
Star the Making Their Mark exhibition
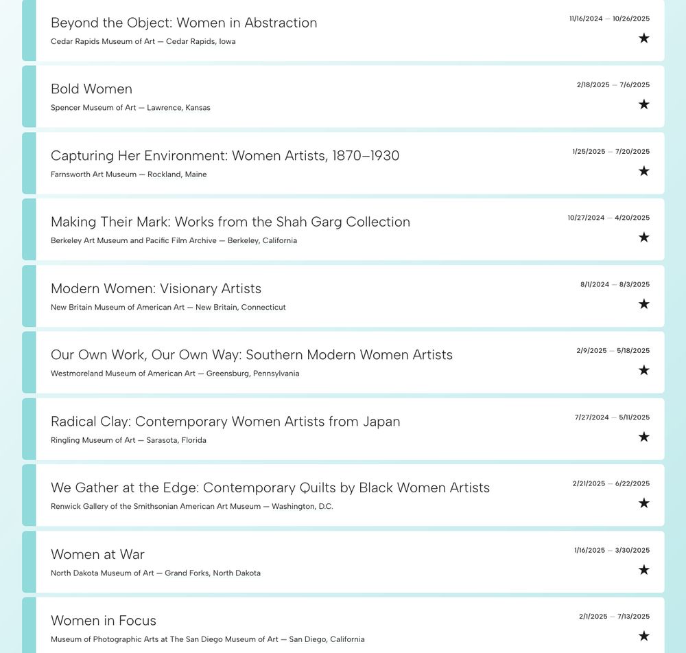point(643,237)
